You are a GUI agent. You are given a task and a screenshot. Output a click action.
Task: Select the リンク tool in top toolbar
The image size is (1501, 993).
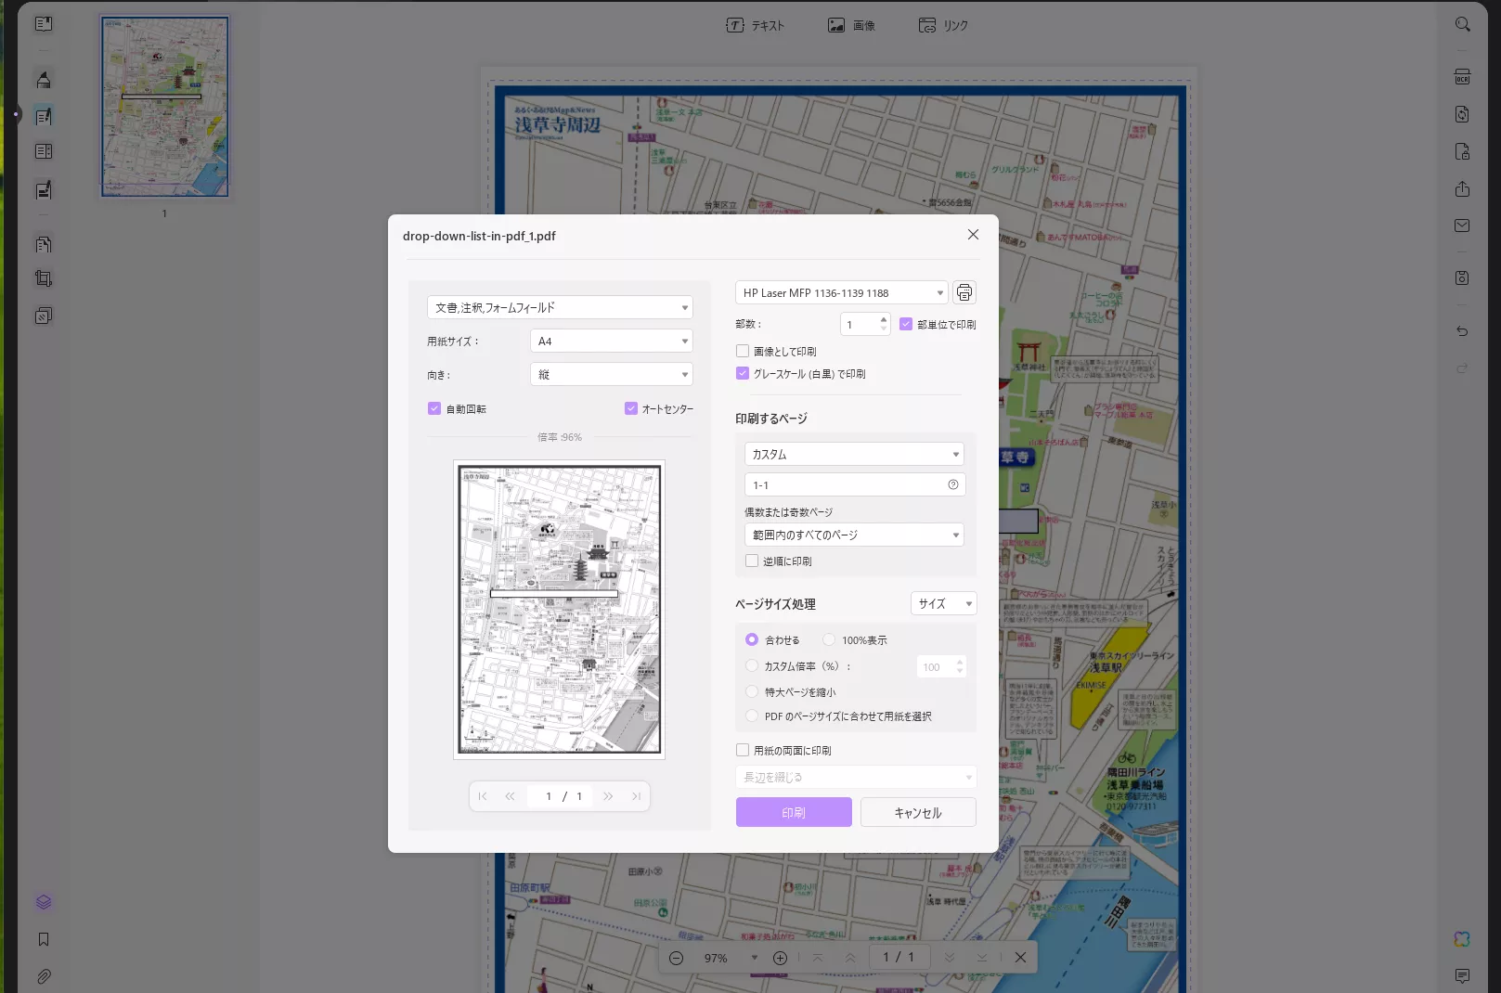943,25
